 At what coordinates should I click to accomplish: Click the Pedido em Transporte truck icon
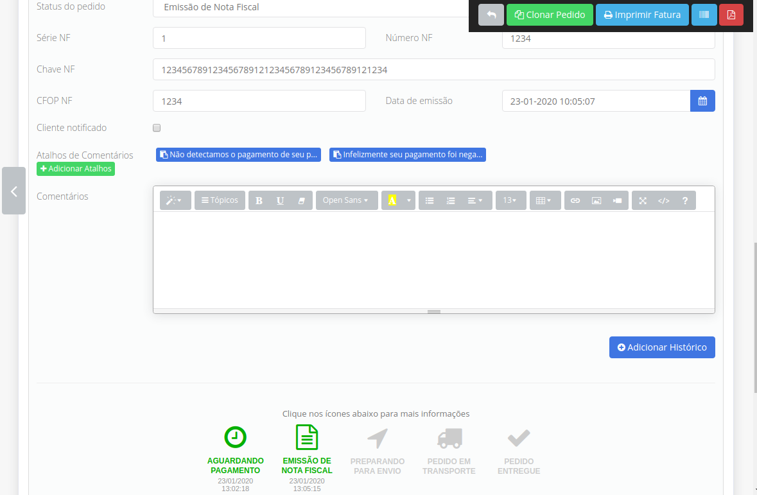[449, 439]
